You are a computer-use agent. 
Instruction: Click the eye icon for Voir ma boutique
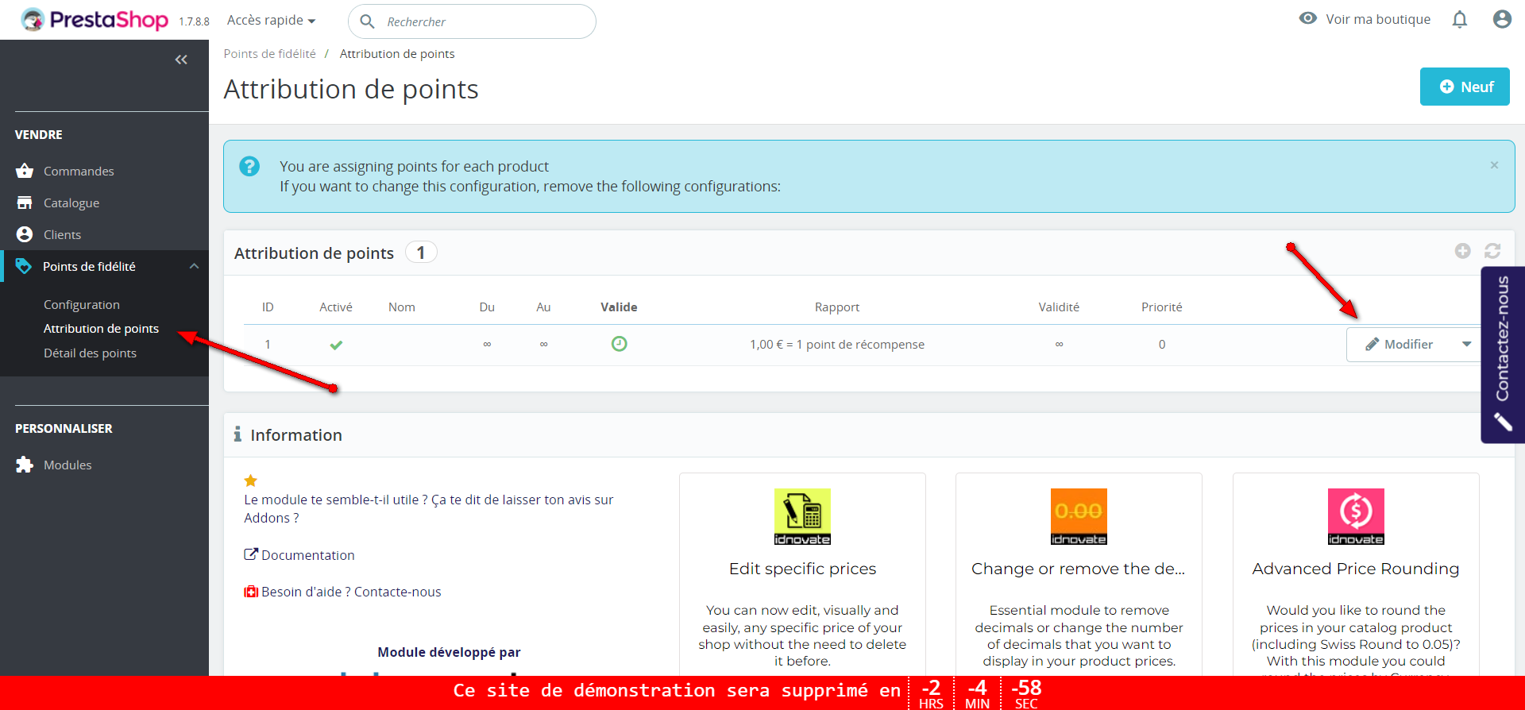[1308, 18]
